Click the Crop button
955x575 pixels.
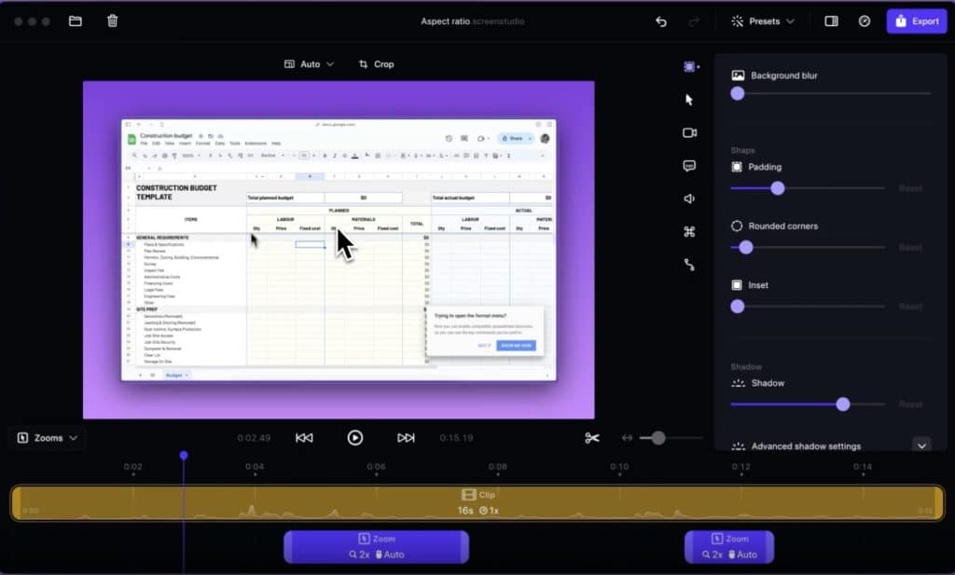click(x=377, y=64)
